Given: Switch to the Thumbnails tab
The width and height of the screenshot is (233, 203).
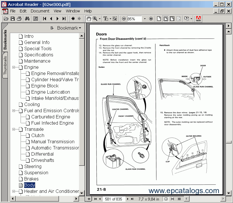Looking at the screenshot, I should click(5, 65).
